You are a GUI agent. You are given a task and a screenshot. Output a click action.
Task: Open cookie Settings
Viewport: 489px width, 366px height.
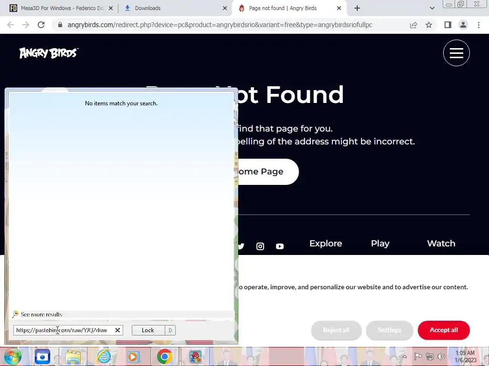[x=389, y=330]
